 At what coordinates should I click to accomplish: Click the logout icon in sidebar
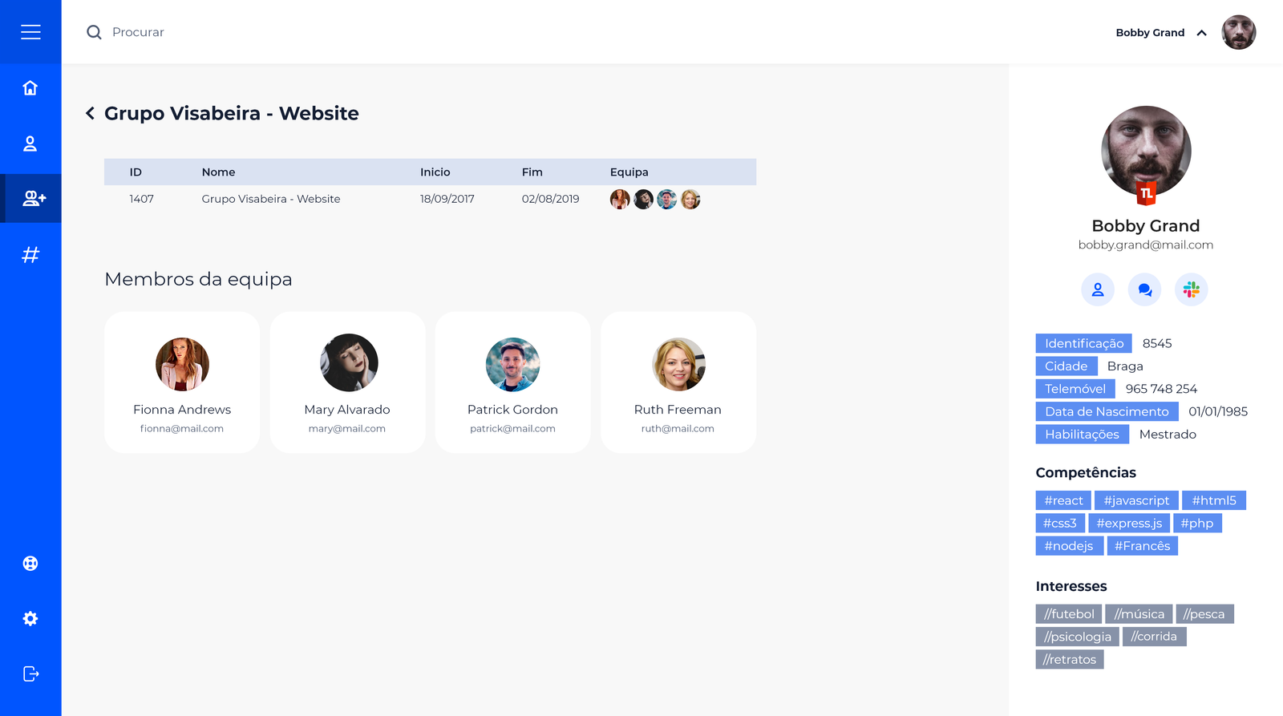(30, 674)
